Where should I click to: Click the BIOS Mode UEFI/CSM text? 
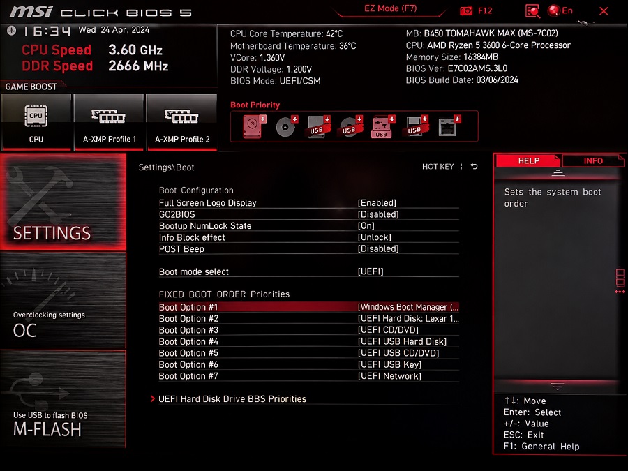[276, 81]
